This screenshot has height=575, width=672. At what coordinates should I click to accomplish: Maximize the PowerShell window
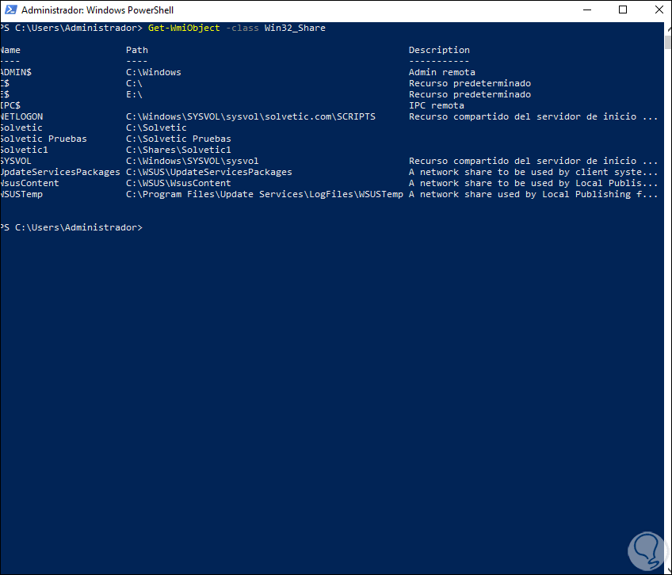(x=621, y=10)
